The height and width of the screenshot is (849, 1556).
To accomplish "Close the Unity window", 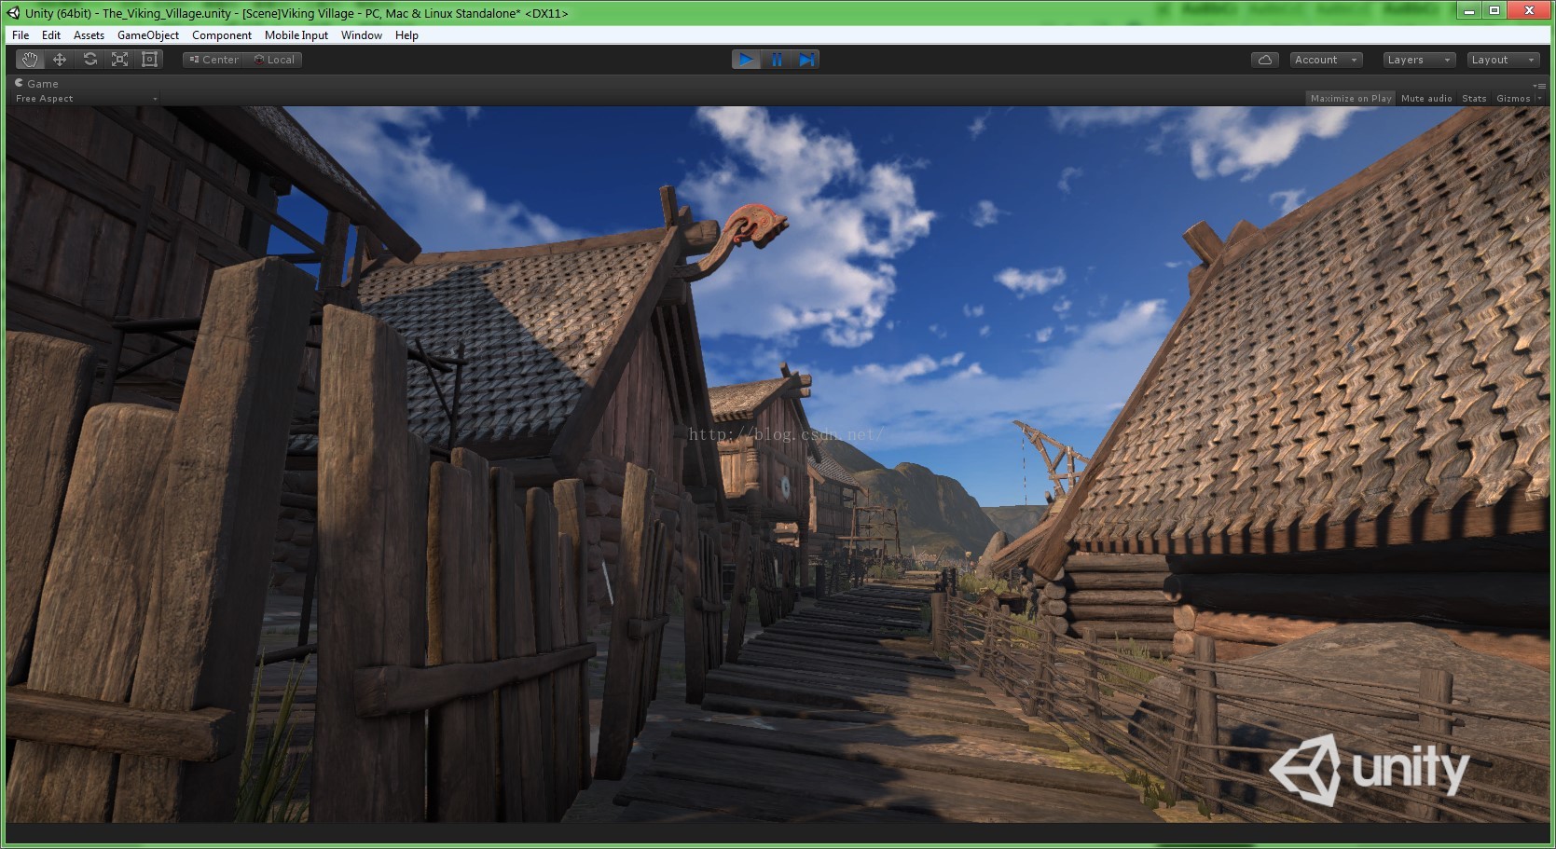I will (x=1529, y=11).
